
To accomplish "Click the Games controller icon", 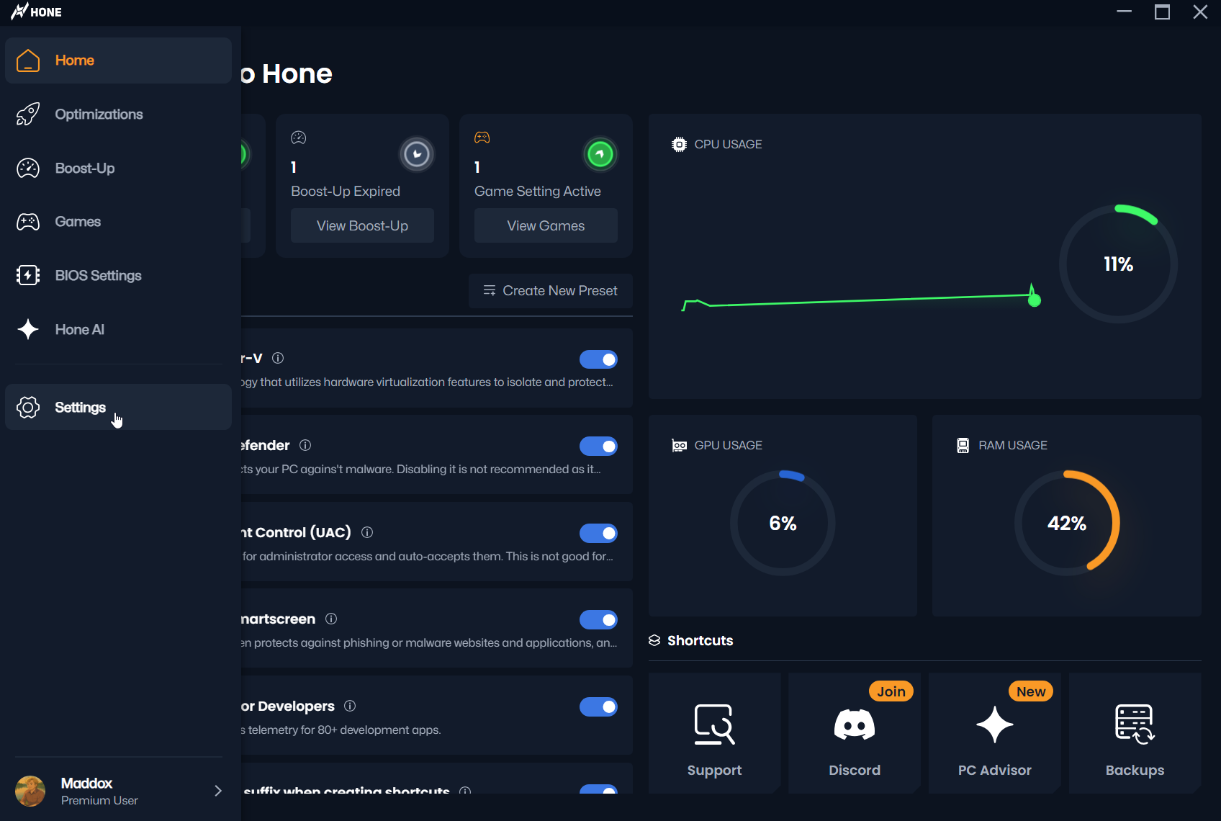I will 28,222.
